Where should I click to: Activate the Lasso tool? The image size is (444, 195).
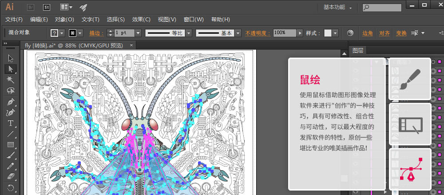pyautogui.click(x=10, y=90)
